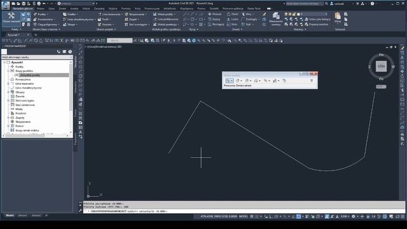Open the Linia trasowania dropdown
This screenshot has height=229, width=407.
point(110,14)
